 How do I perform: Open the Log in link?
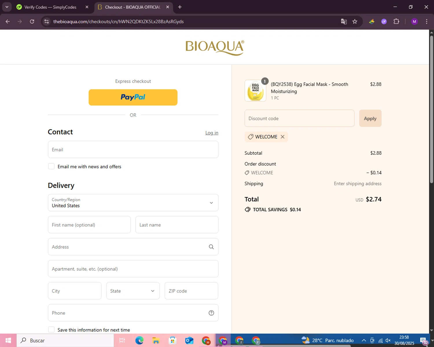(x=212, y=133)
